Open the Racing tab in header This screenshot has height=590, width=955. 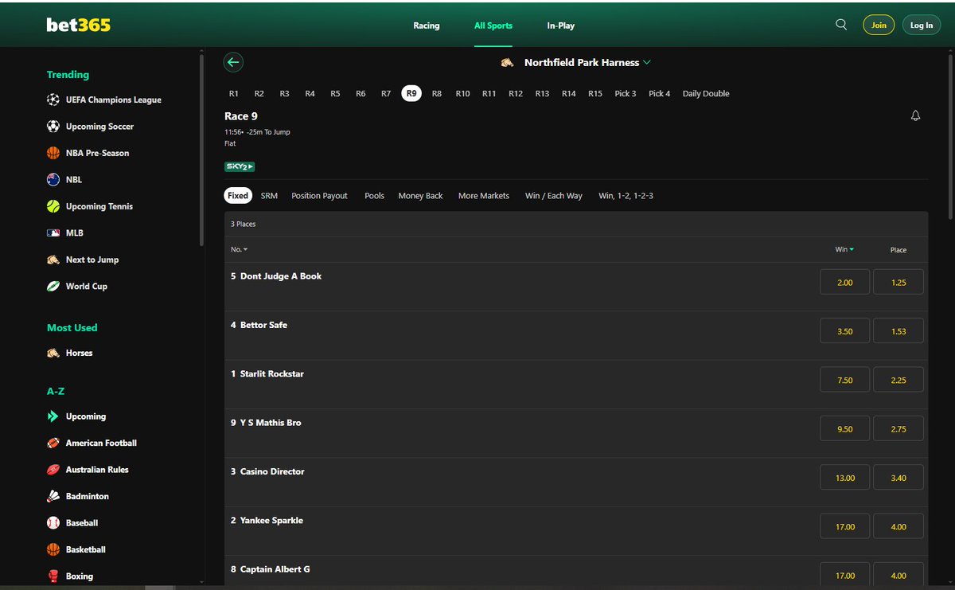coord(427,25)
